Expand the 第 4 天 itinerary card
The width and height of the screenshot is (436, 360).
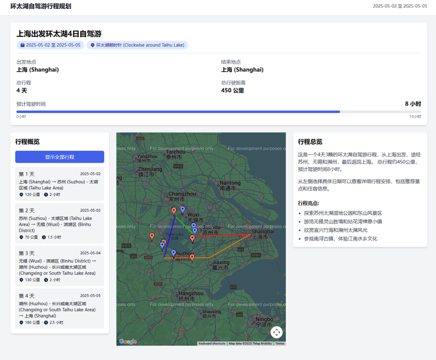click(x=59, y=308)
